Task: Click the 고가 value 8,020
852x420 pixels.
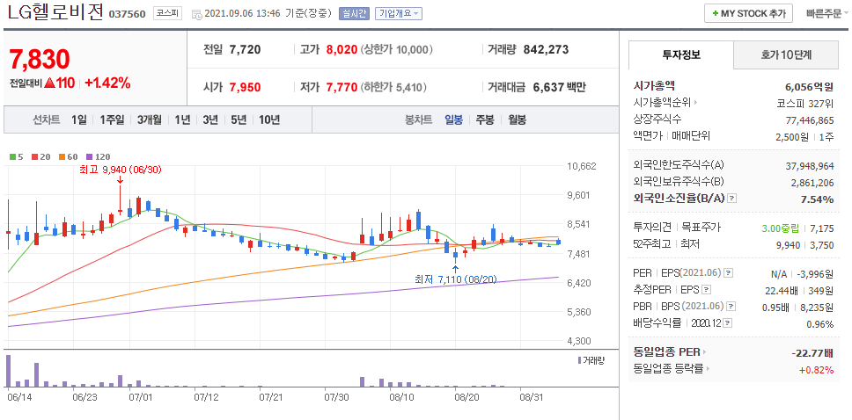Action: 342,50
